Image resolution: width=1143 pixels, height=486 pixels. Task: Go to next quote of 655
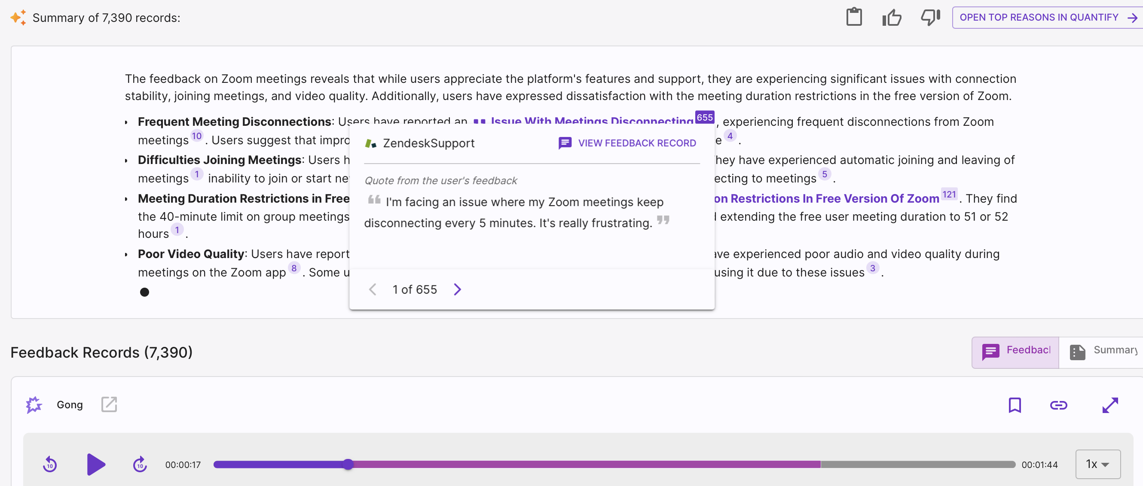458,289
